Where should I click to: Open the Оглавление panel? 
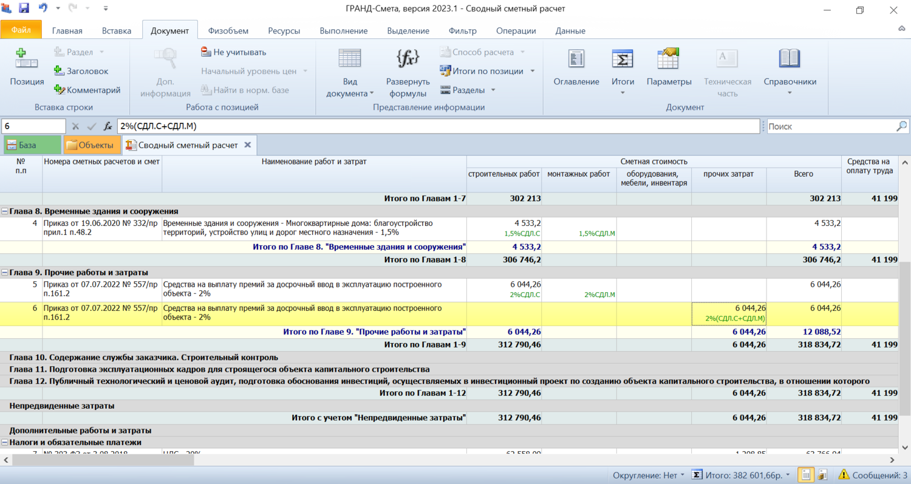click(576, 59)
